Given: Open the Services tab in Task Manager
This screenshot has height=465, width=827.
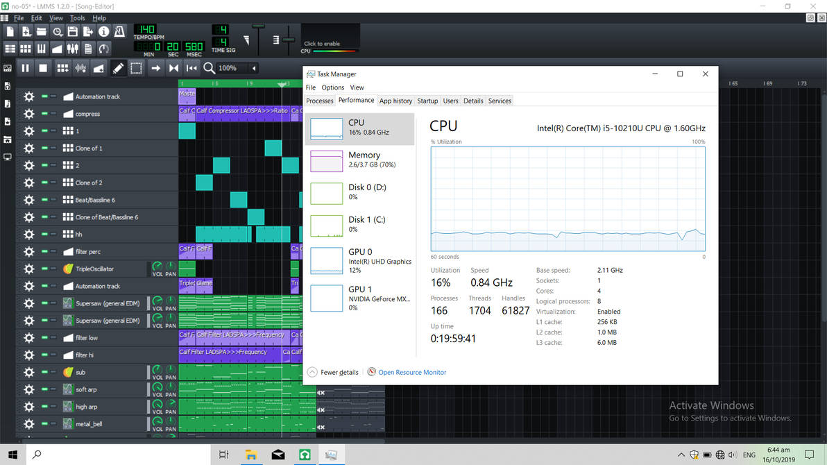Looking at the screenshot, I should (500, 101).
